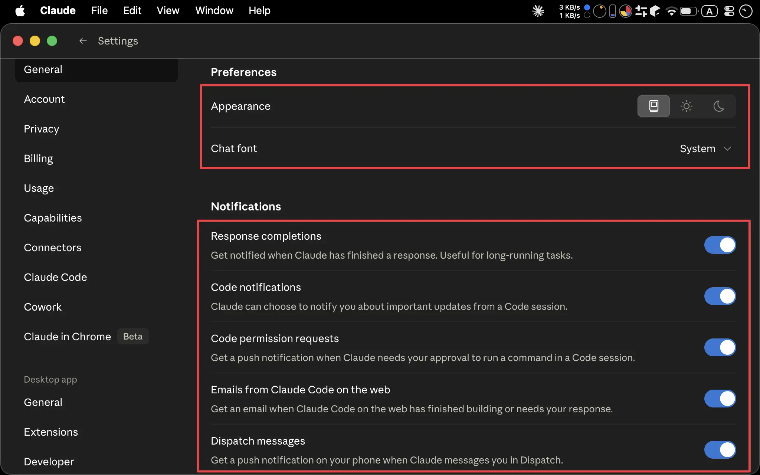
Task: Click the 'Code permission requests' label text
Action: pos(275,338)
